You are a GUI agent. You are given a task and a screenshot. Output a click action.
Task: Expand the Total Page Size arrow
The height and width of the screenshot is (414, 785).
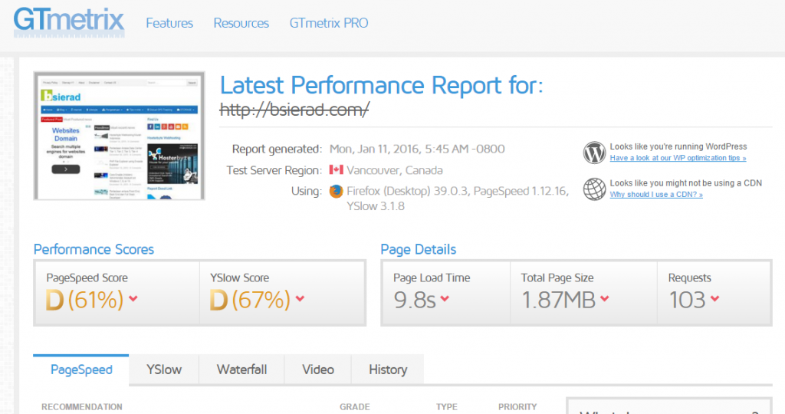click(605, 298)
